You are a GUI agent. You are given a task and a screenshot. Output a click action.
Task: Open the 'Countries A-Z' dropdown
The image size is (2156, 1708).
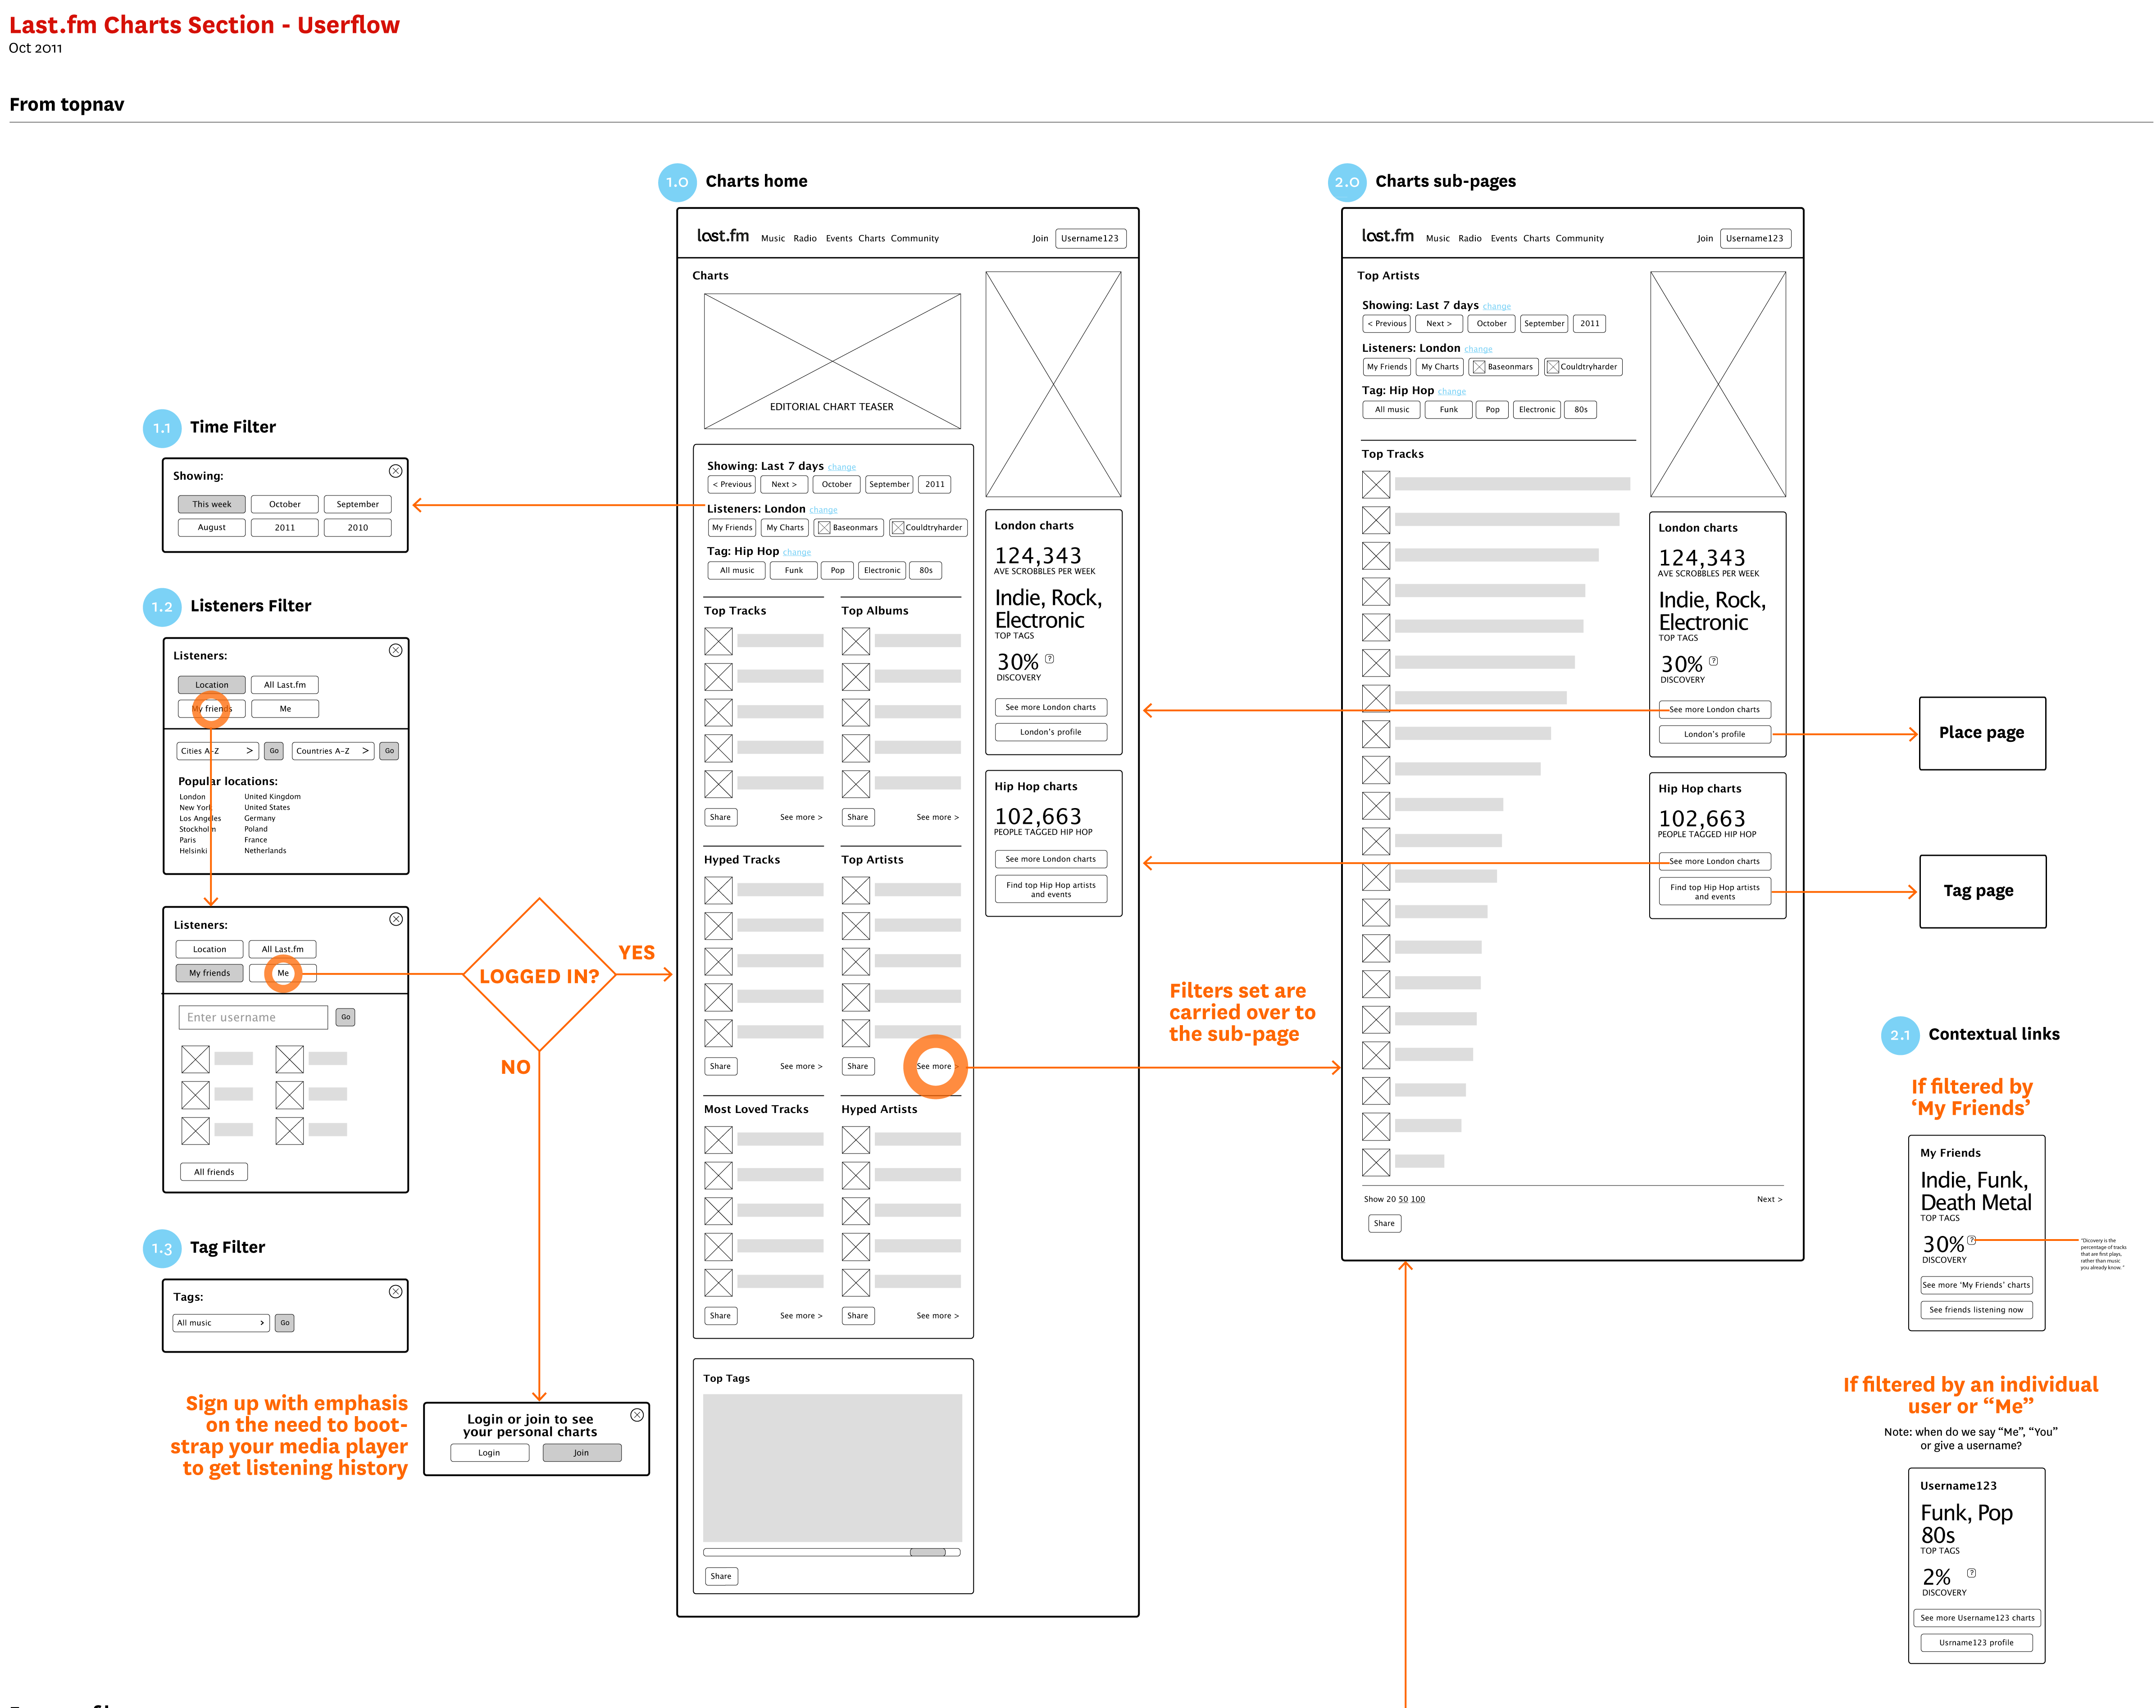tap(333, 750)
